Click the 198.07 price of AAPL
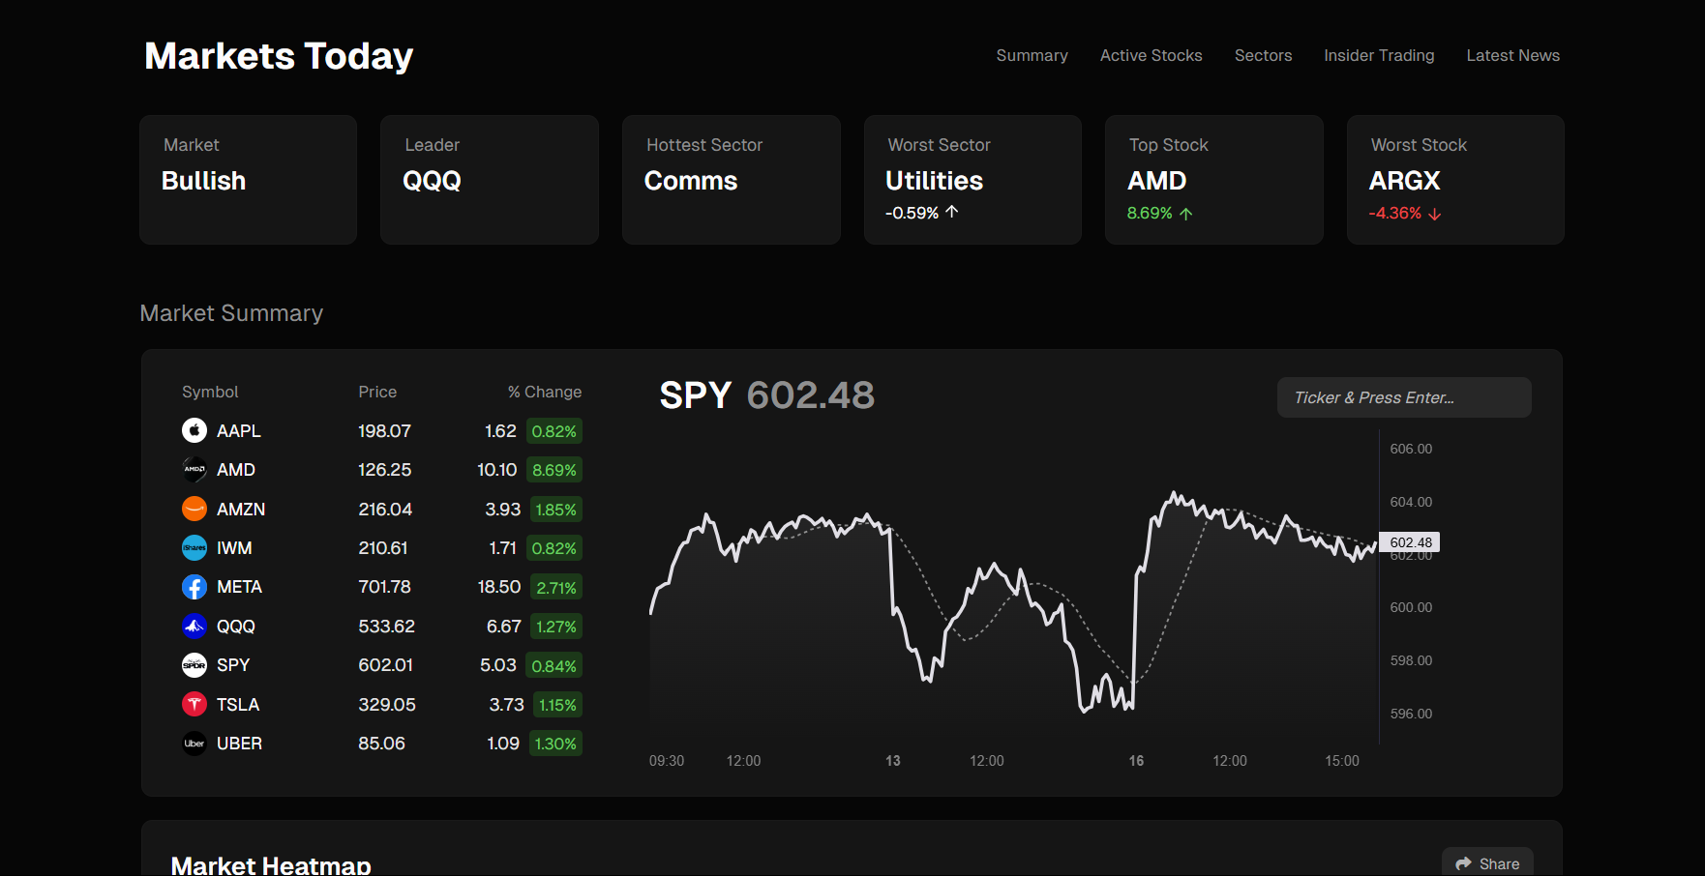This screenshot has height=876, width=1705. [x=384, y=431]
